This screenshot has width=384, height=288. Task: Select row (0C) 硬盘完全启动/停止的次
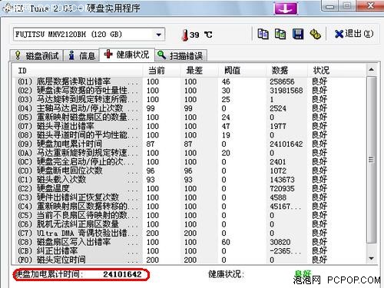pos(190,162)
